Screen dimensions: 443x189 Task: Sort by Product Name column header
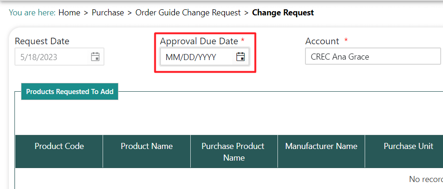point(146,146)
